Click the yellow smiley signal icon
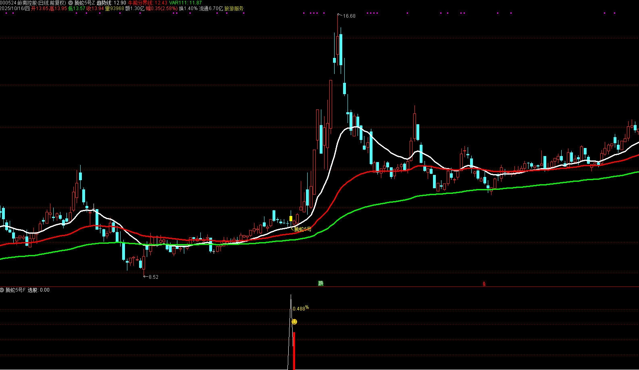The height and width of the screenshot is (370, 639). pyautogui.click(x=294, y=322)
